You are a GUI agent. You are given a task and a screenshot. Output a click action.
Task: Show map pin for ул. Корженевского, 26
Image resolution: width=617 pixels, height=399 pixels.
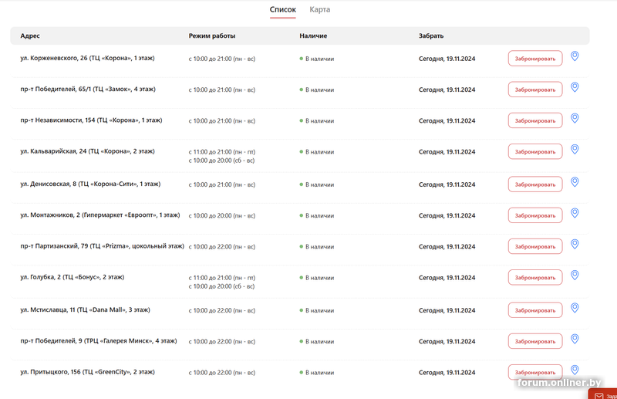(x=575, y=56)
